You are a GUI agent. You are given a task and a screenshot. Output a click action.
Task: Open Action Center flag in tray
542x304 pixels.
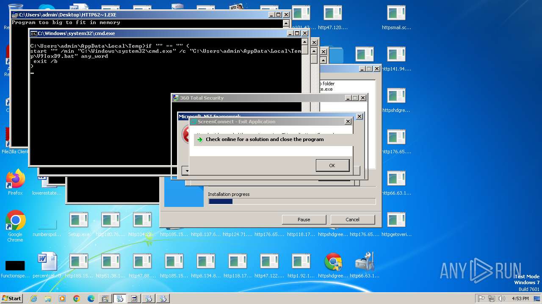tap(481, 299)
